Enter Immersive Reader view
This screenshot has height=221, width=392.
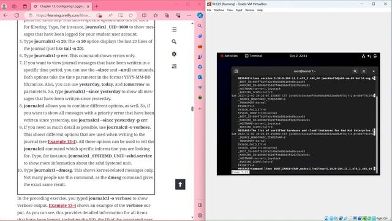[x=121, y=15]
